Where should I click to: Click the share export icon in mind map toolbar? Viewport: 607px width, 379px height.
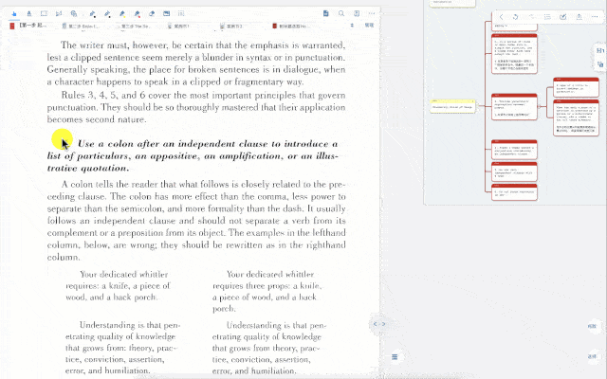pos(579,17)
